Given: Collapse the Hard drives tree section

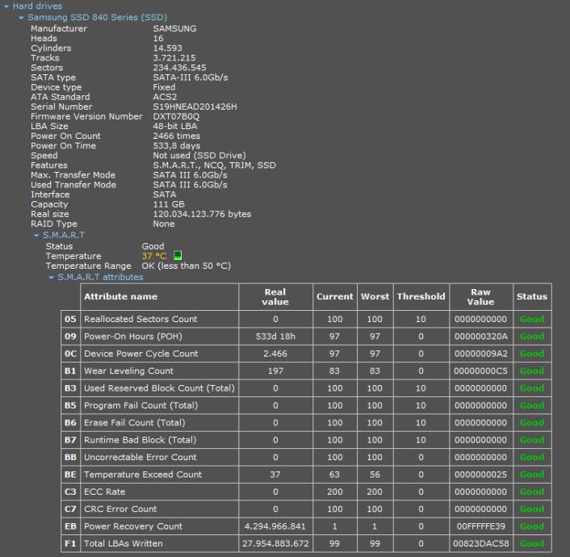Looking at the screenshot, I should [6, 6].
